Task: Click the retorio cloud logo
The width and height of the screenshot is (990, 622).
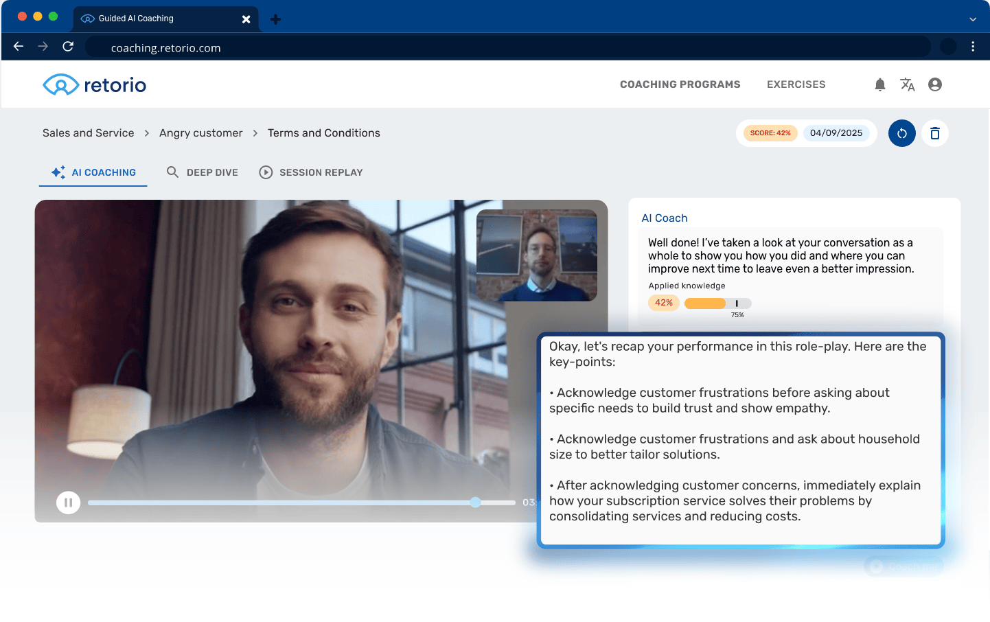Action: [x=60, y=84]
